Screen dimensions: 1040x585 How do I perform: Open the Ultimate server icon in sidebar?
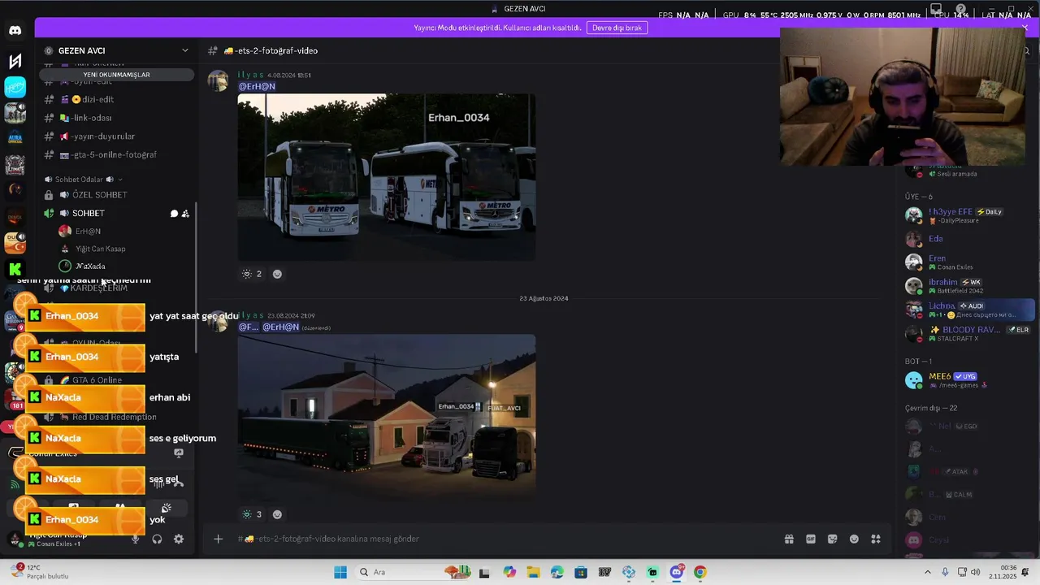(15, 165)
